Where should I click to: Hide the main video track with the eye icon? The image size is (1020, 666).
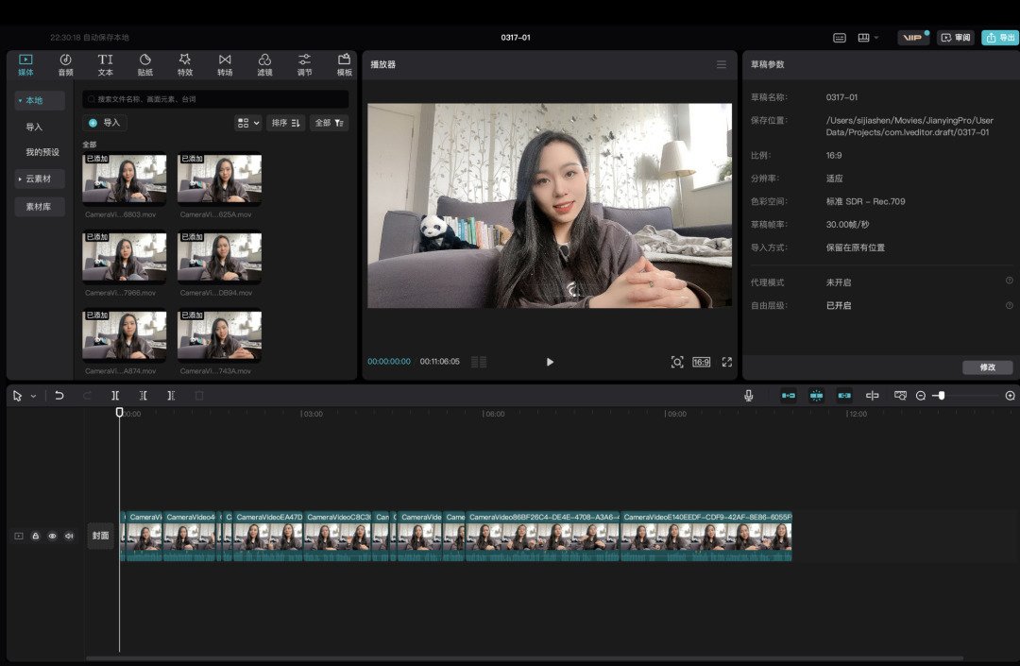[x=52, y=536]
